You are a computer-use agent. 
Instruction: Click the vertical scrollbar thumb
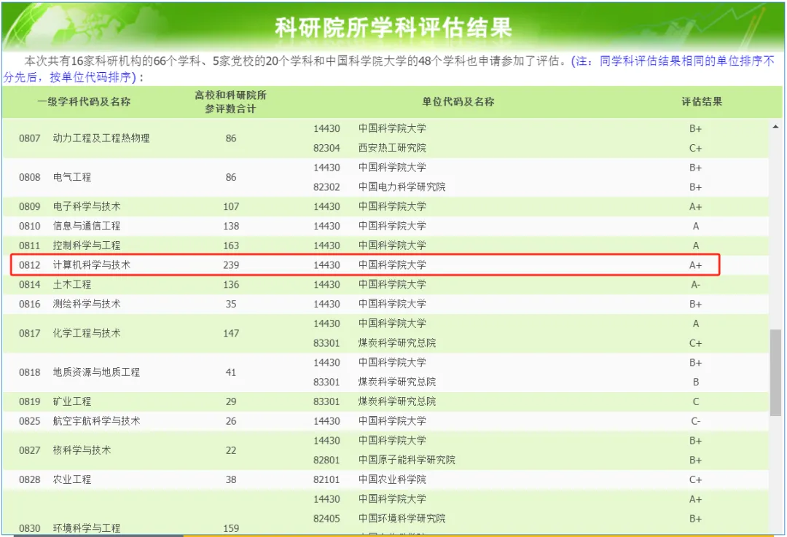(x=775, y=372)
